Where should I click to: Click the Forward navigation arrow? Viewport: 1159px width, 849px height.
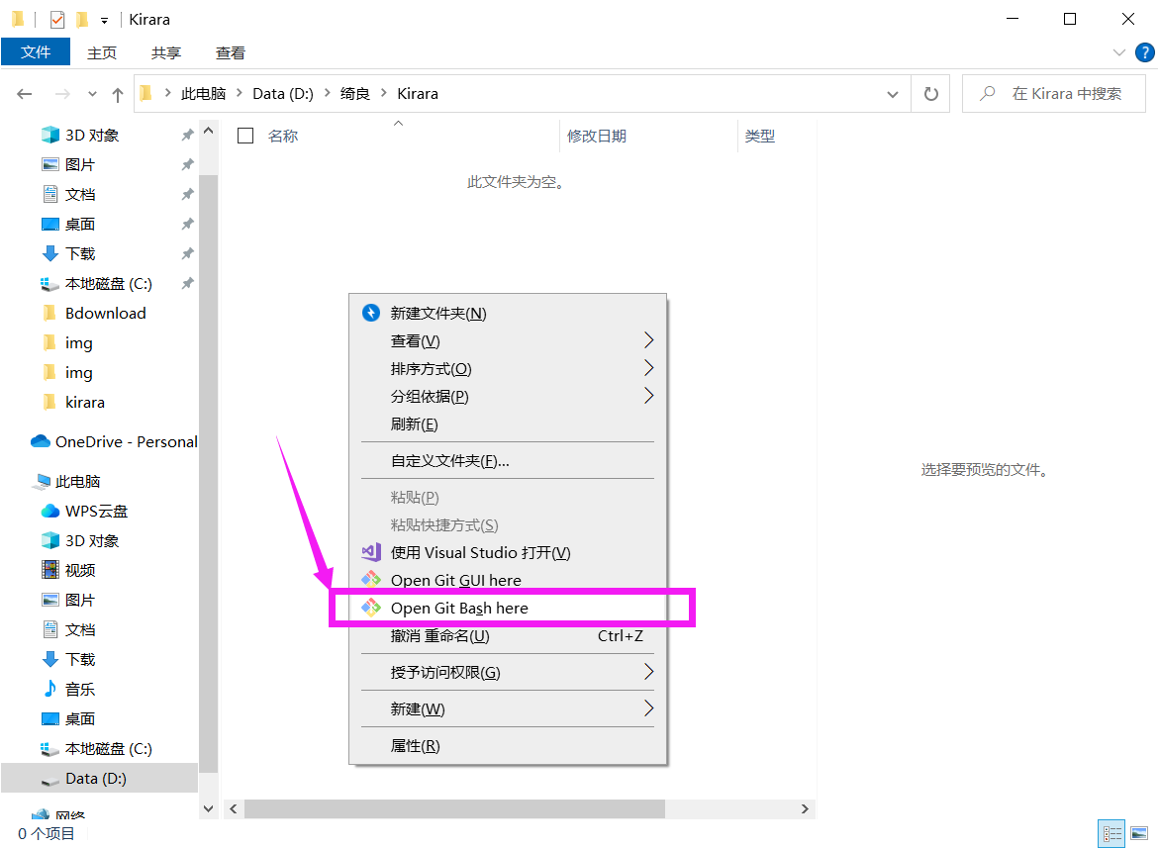(62, 94)
